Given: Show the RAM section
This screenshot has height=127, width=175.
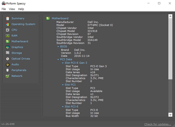Looking at the screenshot, I should (x=14, y=36).
